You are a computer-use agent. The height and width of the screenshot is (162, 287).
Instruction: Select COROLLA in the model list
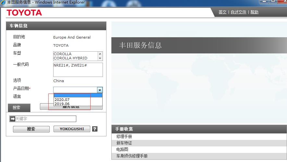tap(63, 54)
